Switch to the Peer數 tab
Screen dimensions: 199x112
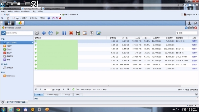pos(67,95)
